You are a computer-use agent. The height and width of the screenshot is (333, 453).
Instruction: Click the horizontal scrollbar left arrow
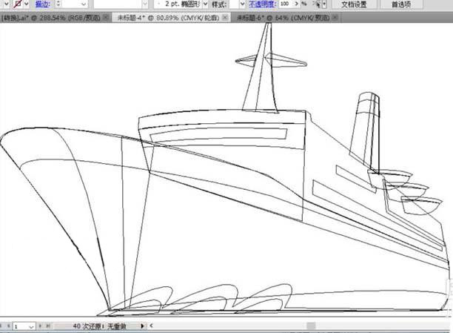pos(151,326)
